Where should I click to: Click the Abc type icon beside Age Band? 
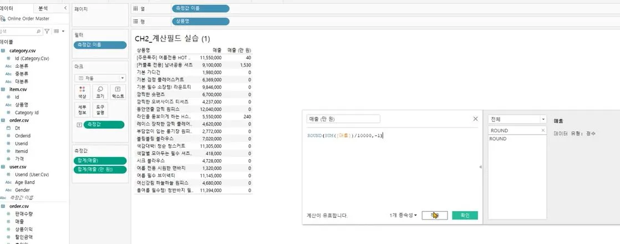[x=8, y=182]
